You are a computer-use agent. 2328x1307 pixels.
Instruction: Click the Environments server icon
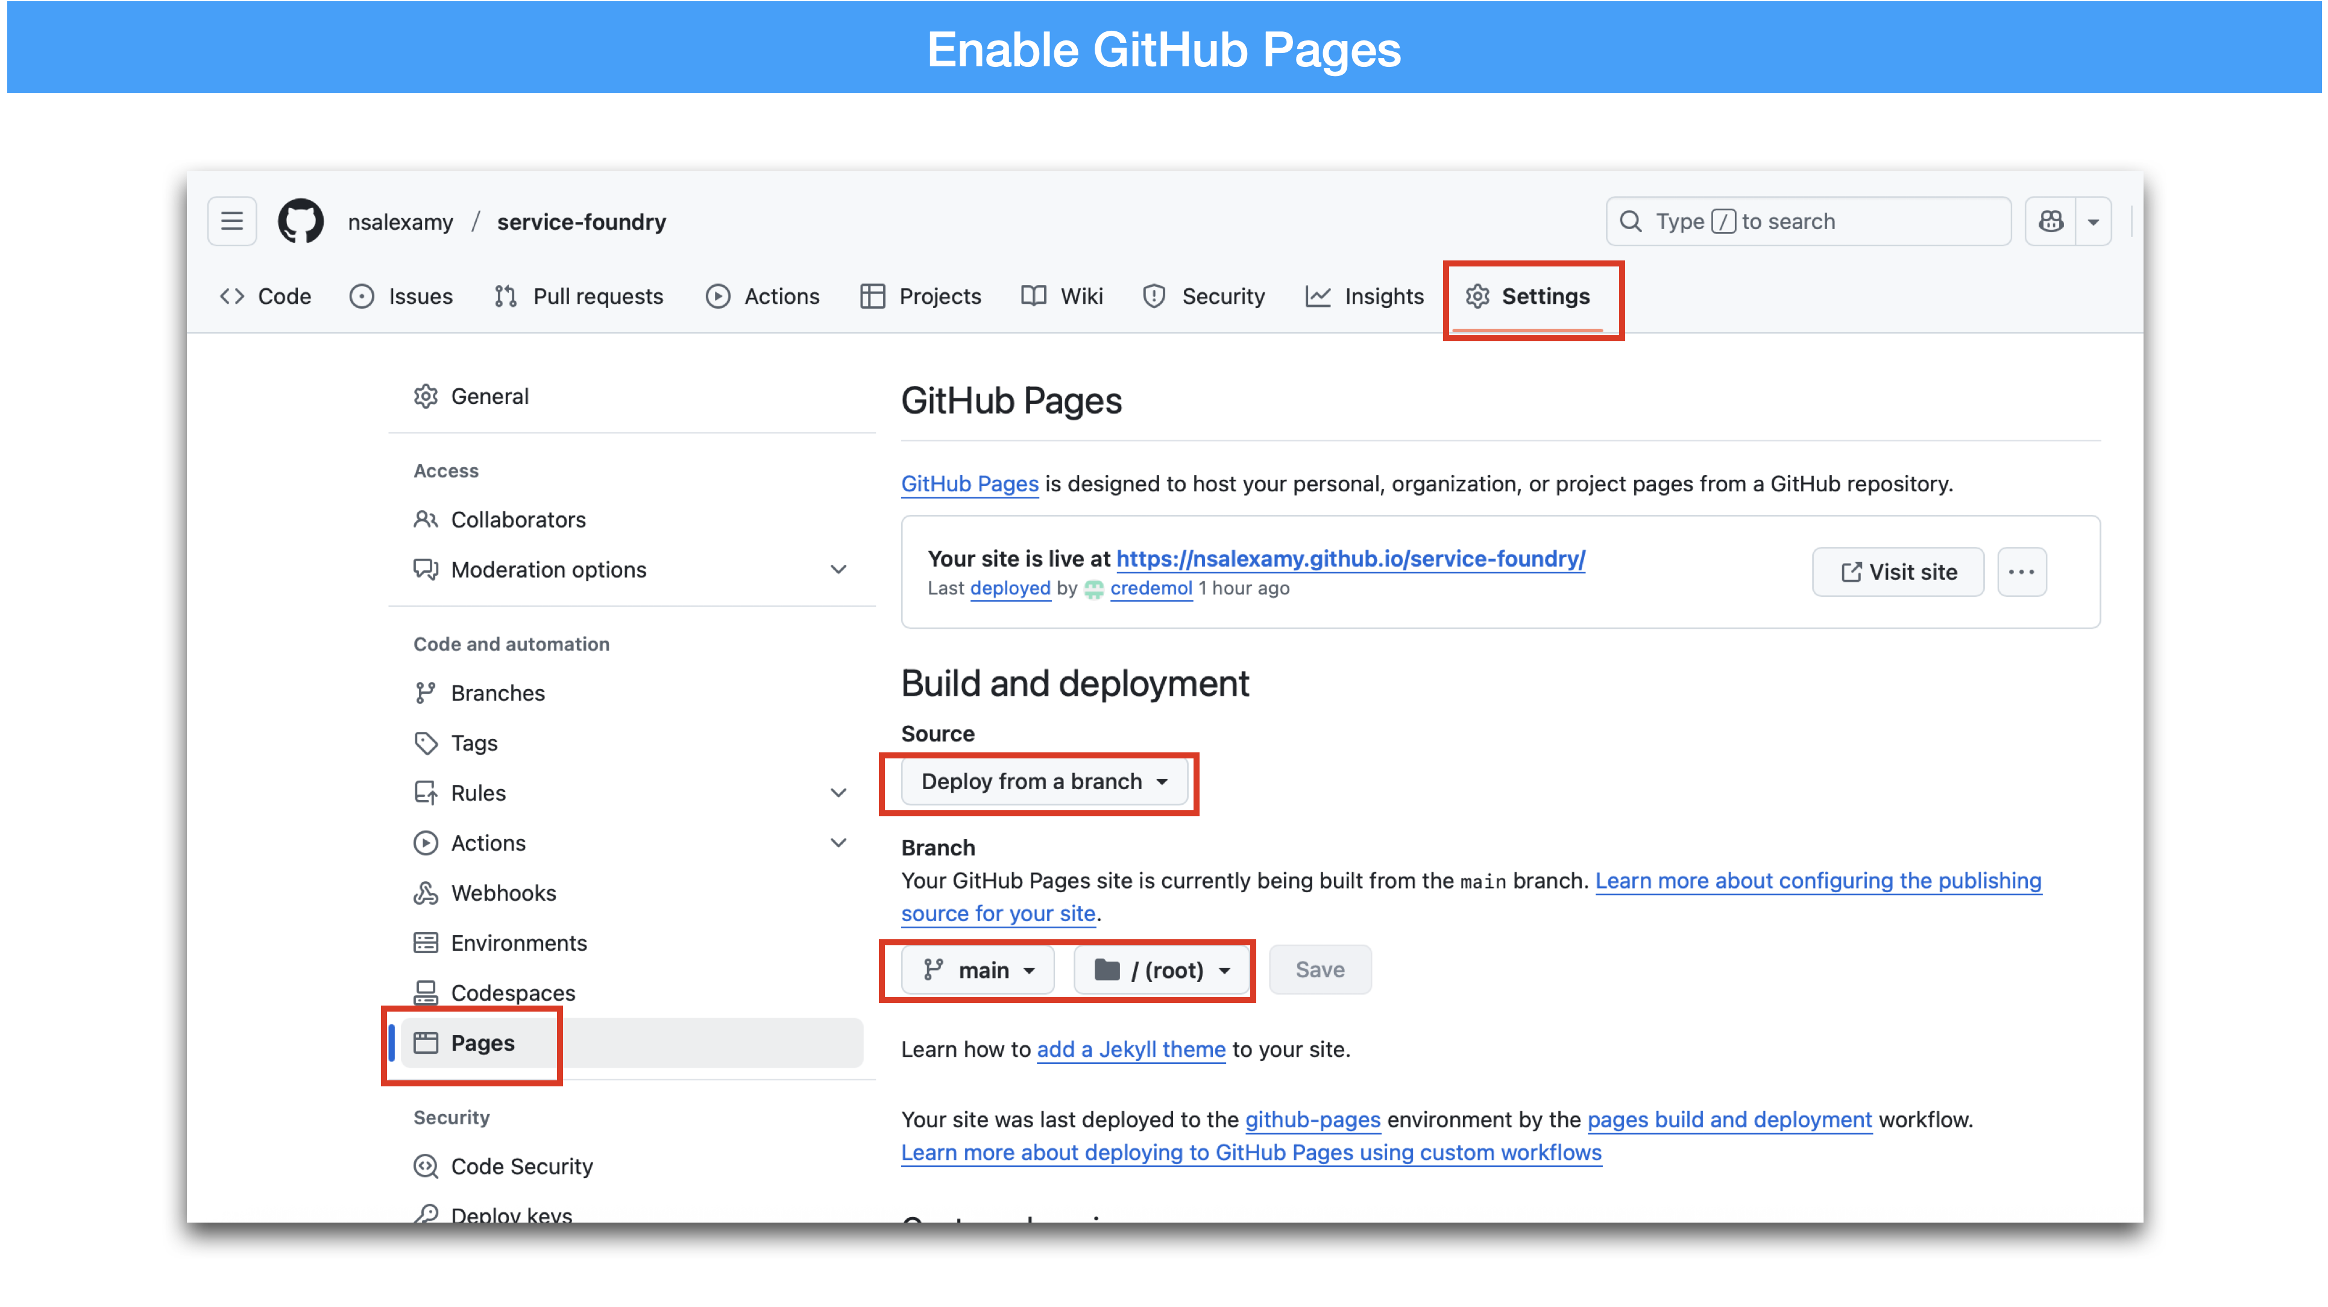(426, 943)
